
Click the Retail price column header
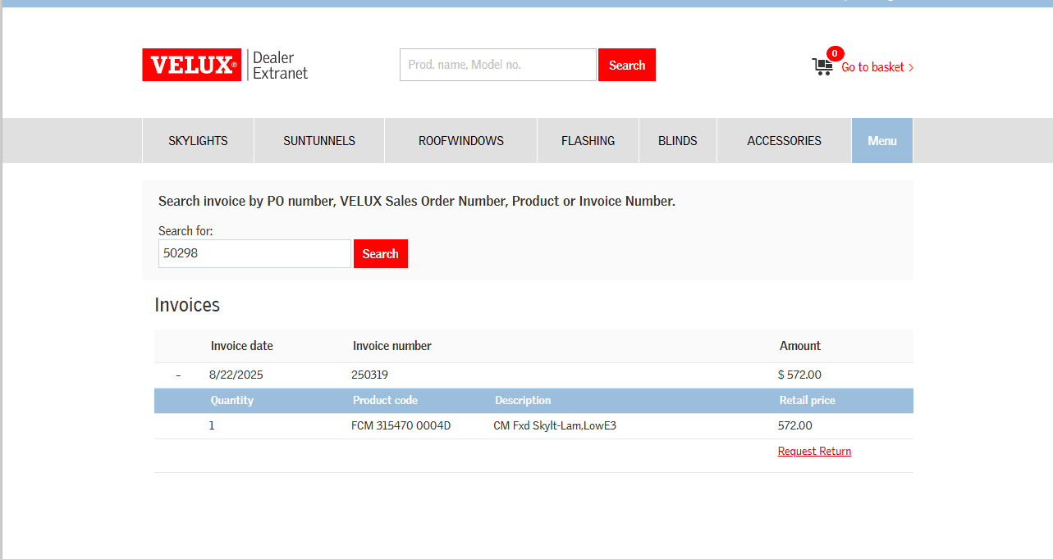pos(808,401)
